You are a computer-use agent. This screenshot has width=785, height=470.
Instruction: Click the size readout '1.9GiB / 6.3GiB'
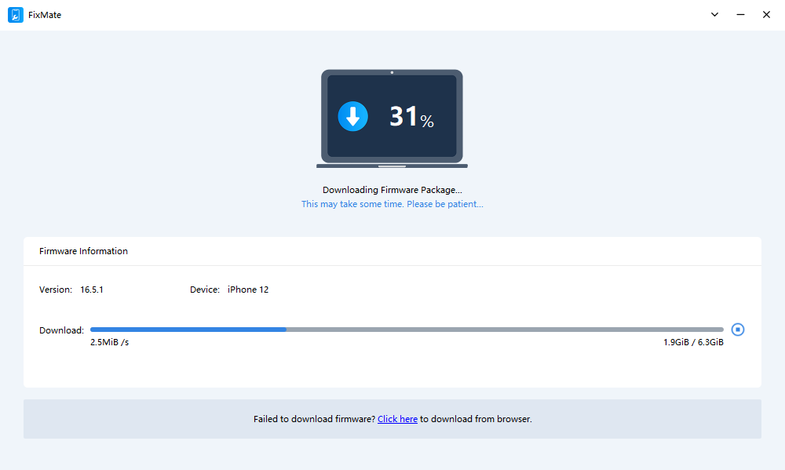point(693,342)
